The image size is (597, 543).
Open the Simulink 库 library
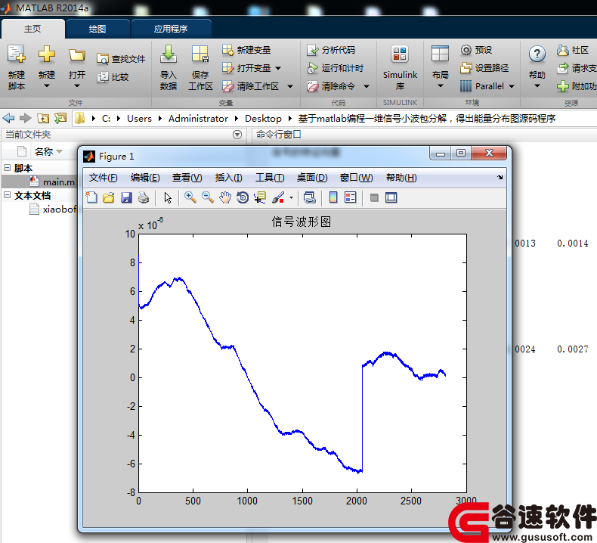[x=400, y=67]
